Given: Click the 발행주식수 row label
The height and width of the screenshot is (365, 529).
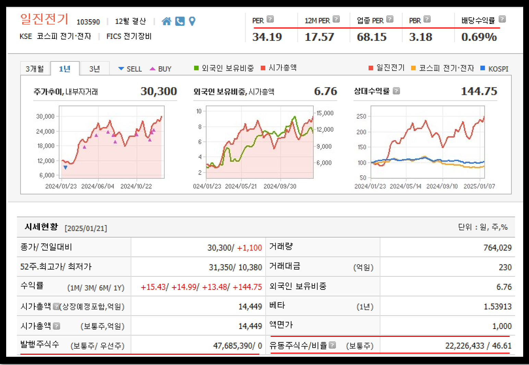Looking at the screenshot, I should click(x=40, y=344).
